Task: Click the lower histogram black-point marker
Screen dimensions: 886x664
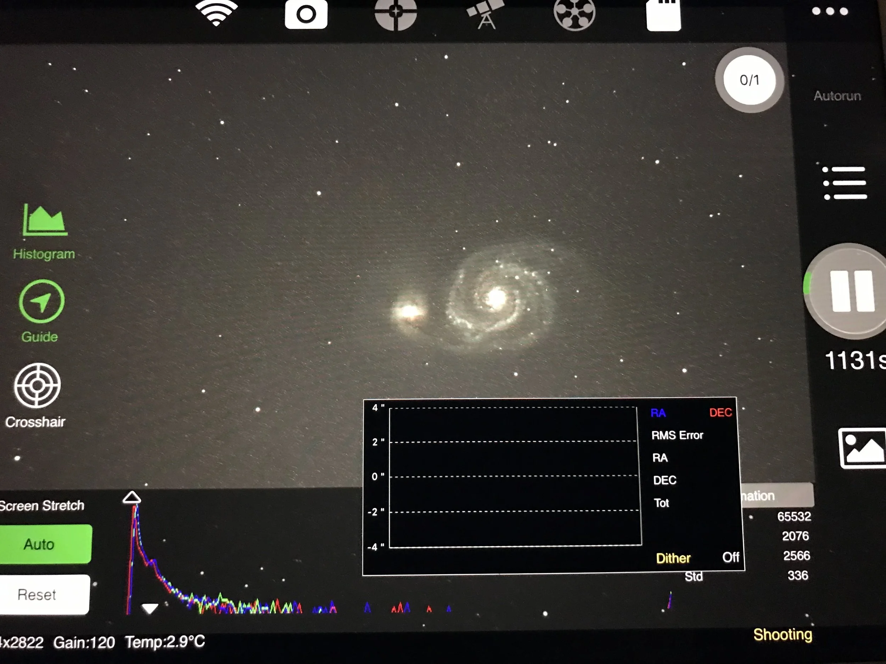Action: [x=150, y=608]
